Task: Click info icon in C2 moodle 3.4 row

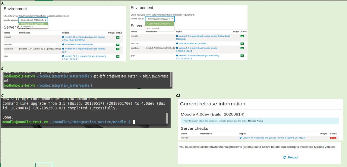Action: 241,138
